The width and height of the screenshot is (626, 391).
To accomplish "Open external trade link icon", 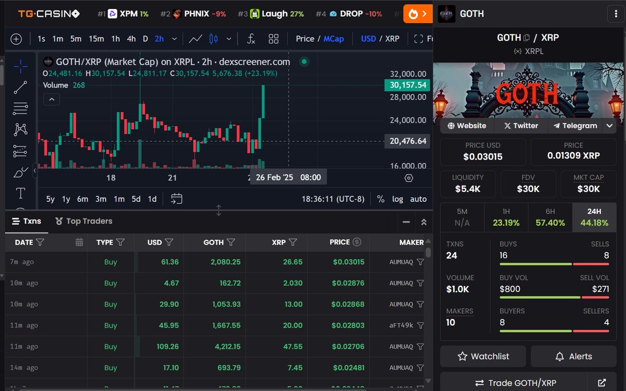I will (x=603, y=383).
